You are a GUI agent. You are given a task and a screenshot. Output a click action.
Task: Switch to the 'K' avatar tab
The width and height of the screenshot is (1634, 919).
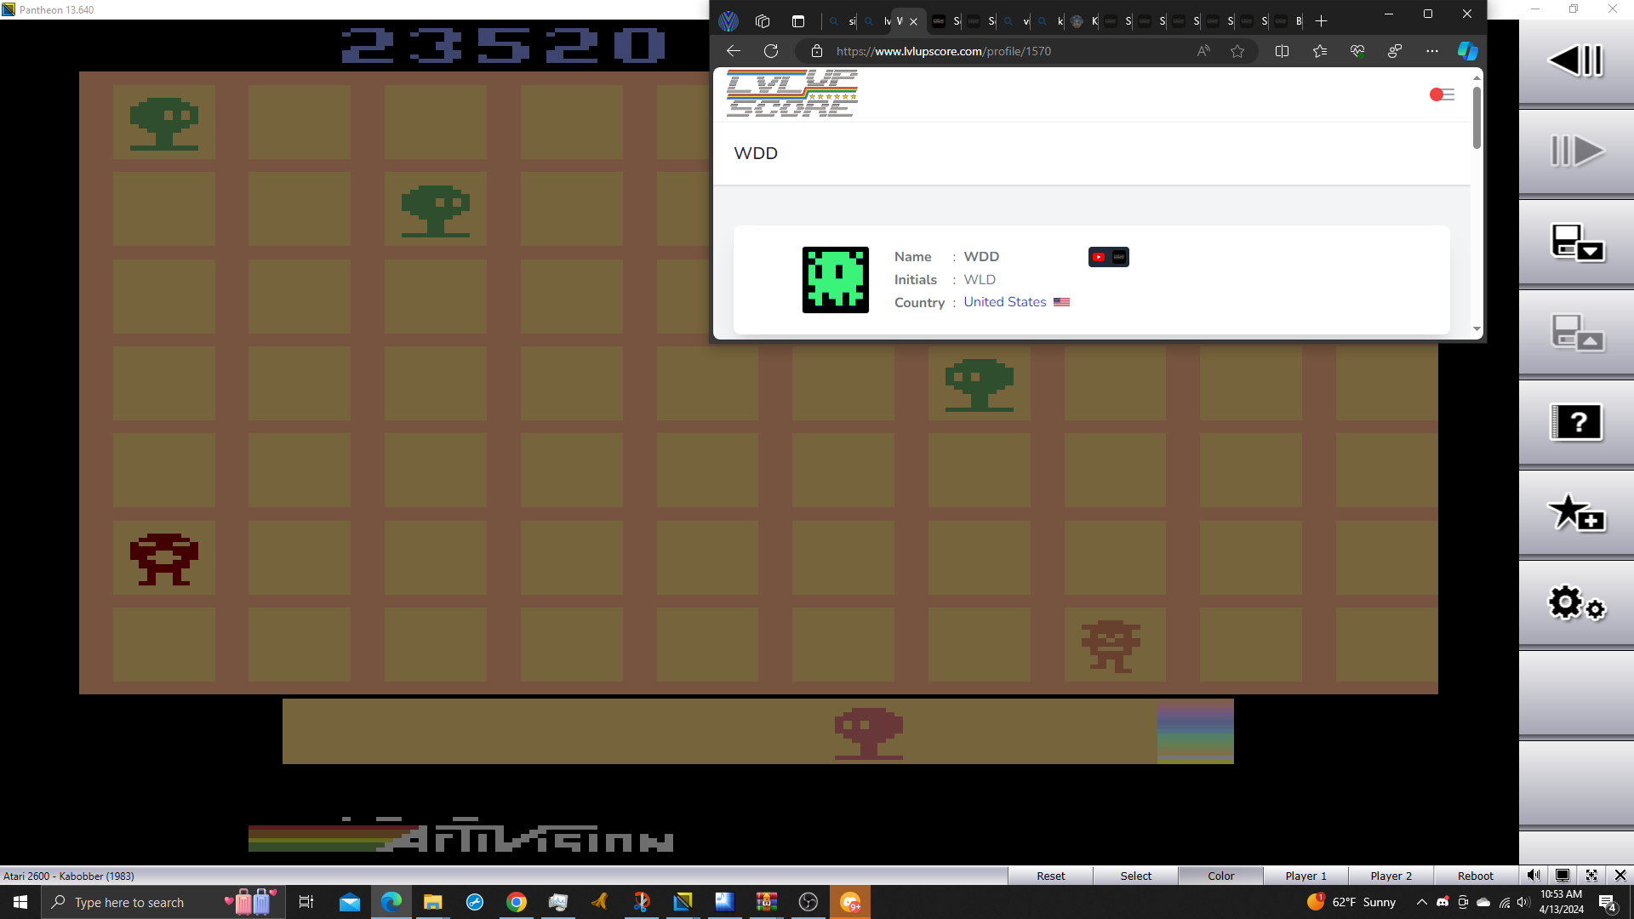1083,21
